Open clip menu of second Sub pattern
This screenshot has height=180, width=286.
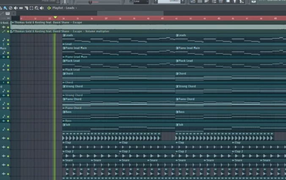[177, 125]
